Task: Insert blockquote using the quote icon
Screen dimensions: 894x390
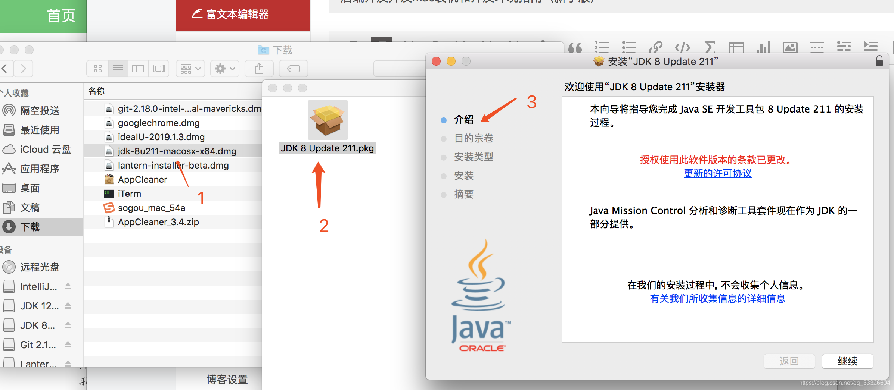Action: (575, 47)
